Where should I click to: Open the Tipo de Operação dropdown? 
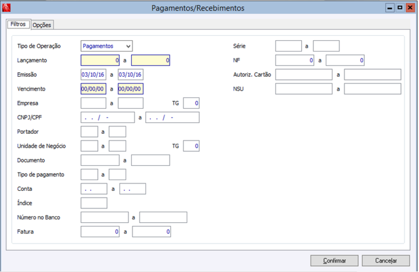(x=107, y=46)
